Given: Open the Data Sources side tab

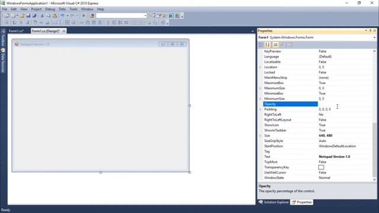Looking at the screenshot, I should 3,60.
